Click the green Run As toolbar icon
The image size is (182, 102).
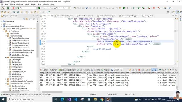138,8
